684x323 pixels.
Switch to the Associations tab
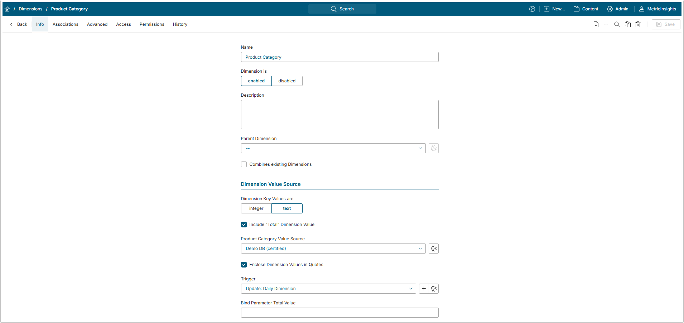coord(65,24)
